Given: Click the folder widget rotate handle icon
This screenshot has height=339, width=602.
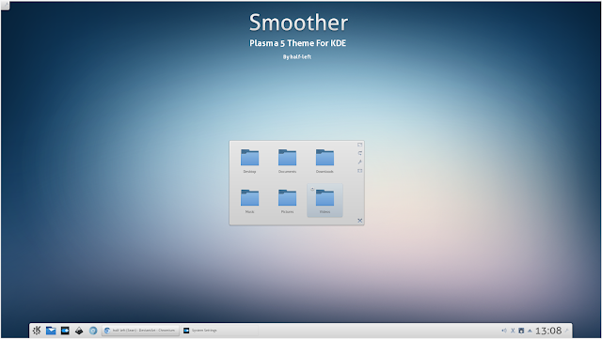Looking at the screenshot, I should click(359, 153).
